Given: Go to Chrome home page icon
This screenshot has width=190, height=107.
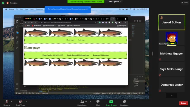Looking at the screenshot, I should [35, 22].
